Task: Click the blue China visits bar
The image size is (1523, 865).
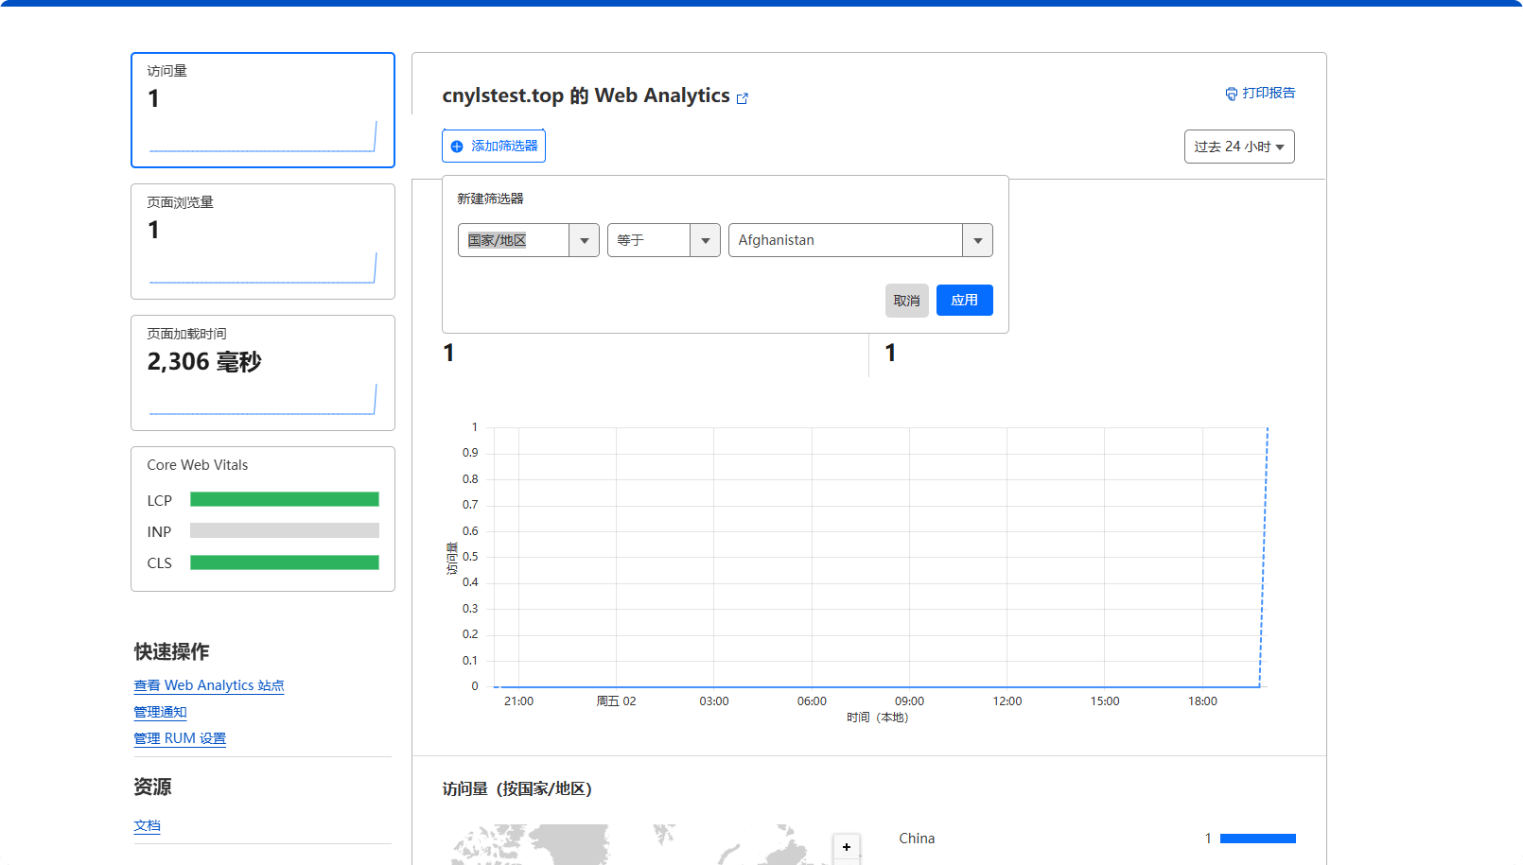Action: pyautogui.click(x=1257, y=839)
